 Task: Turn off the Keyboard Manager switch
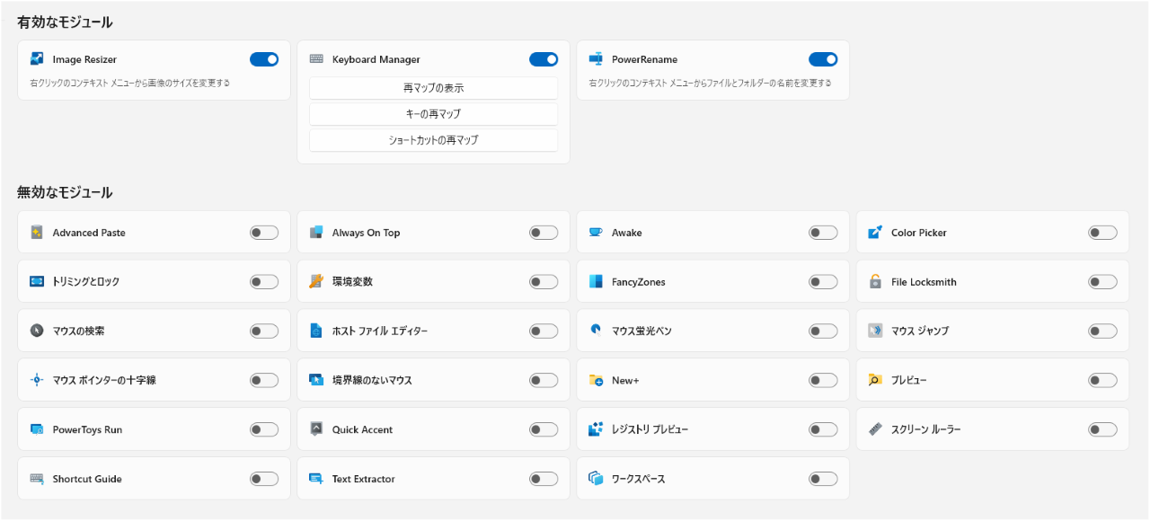[x=544, y=59]
